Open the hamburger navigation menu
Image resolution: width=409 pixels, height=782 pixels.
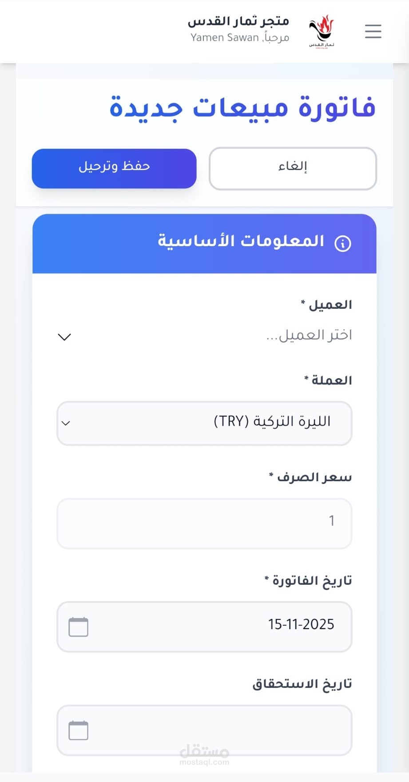pos(373,32)
